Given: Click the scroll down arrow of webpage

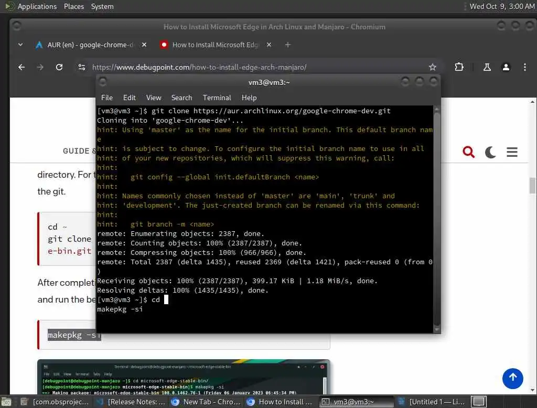Looking at the screenshot, I should 532,390.
